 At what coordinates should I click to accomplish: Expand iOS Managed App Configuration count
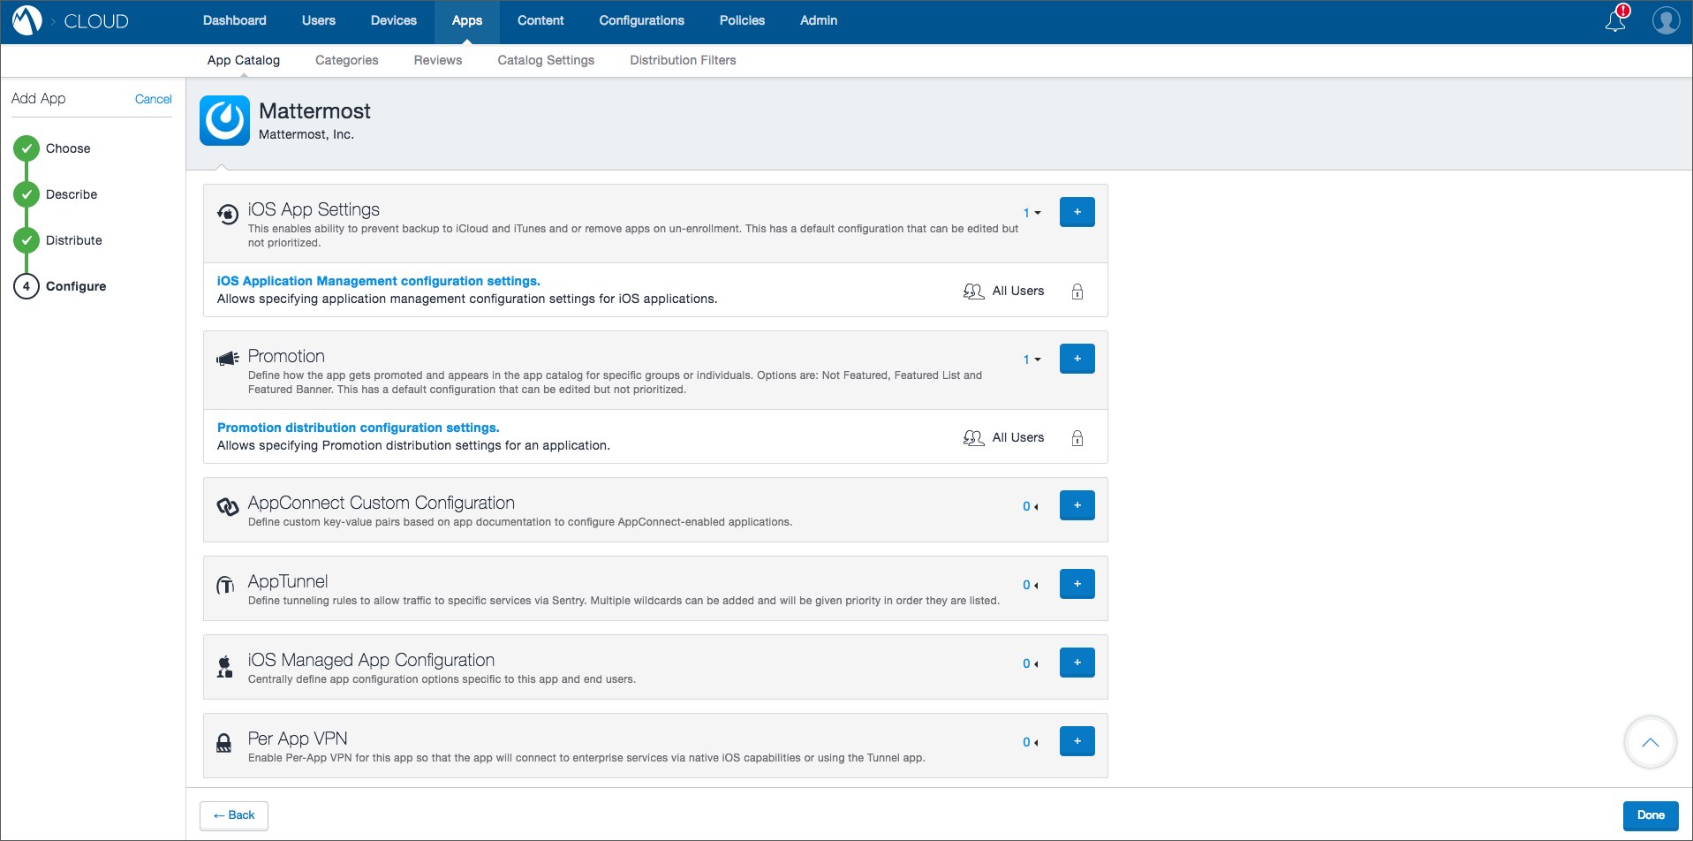1031,663
